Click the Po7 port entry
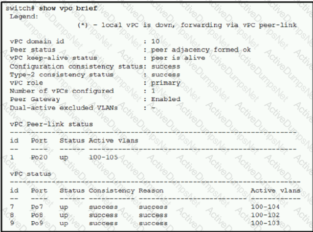Image resolution: width=313 pixels, height=232 pixels. [x=37, y=207]
